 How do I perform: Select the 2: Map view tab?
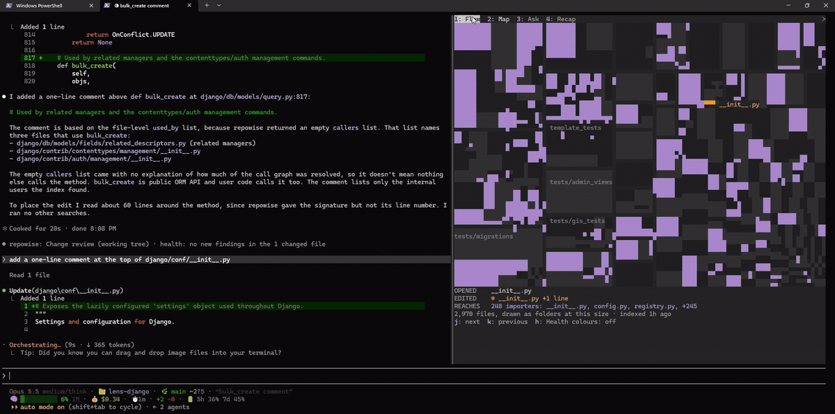tap(498, 19)
